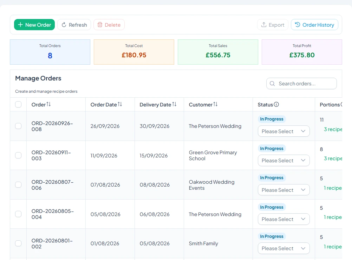Sort by Customer arrows icon
The width and height of the screenshot is (352, 260).
coord(215,104)
